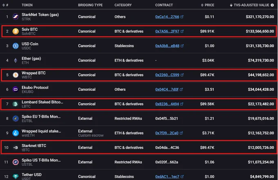Click the Ekubo Protocol logo icon

tap(16, 89)
